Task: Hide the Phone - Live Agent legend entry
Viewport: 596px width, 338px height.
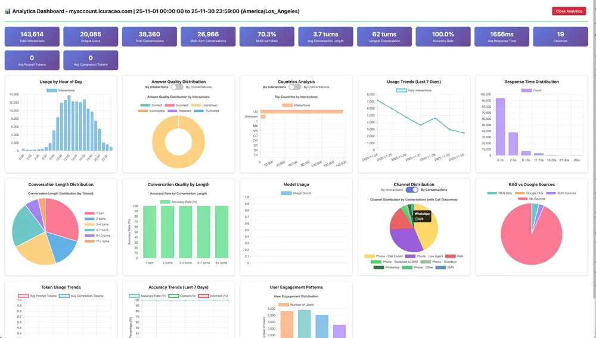Action: (424, 256)
